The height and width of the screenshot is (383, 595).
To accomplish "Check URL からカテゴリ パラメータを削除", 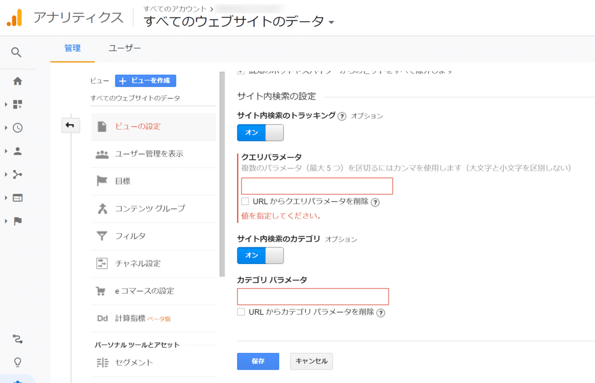I will [x=241, y=313].
